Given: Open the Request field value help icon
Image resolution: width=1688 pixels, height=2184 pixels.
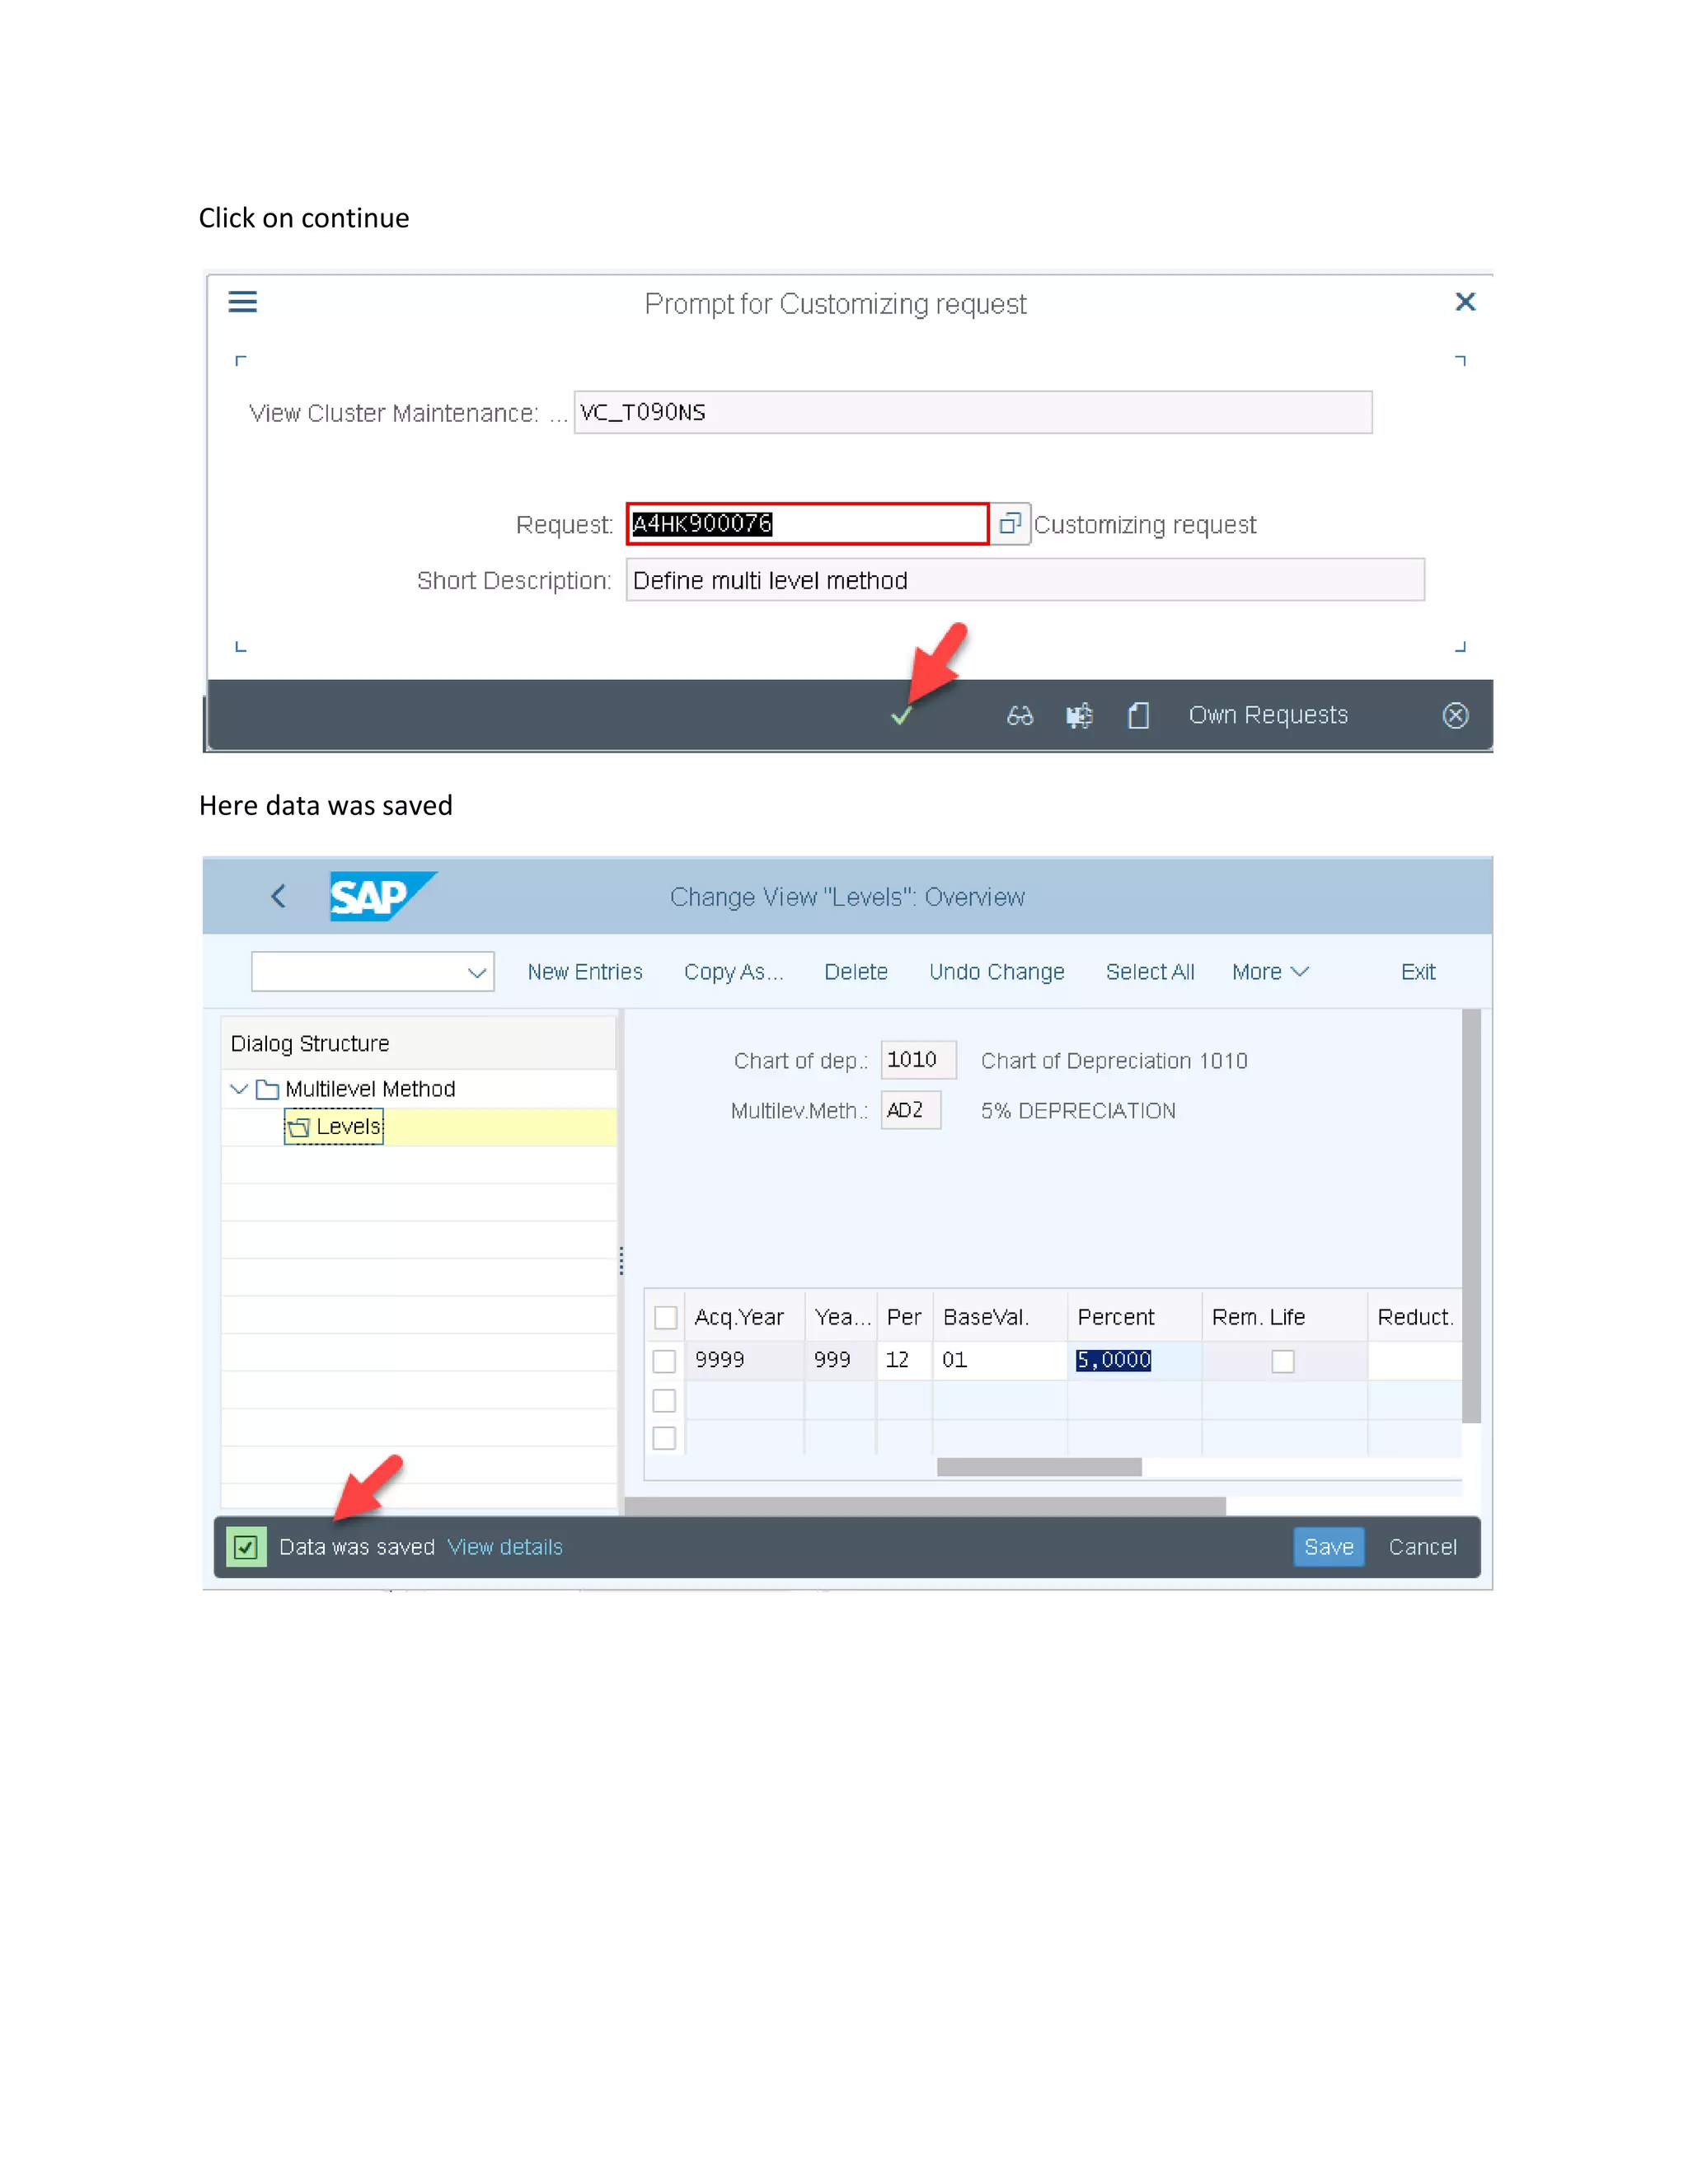Looking at the screenshot, I should [1010, 523].
